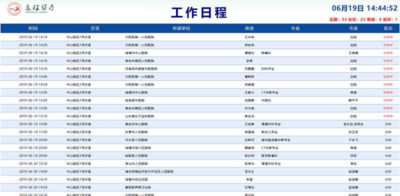Viewport: 400px width, 196px height.
Task: Click the Telemedicine Network logo
Action: (30, 8)
